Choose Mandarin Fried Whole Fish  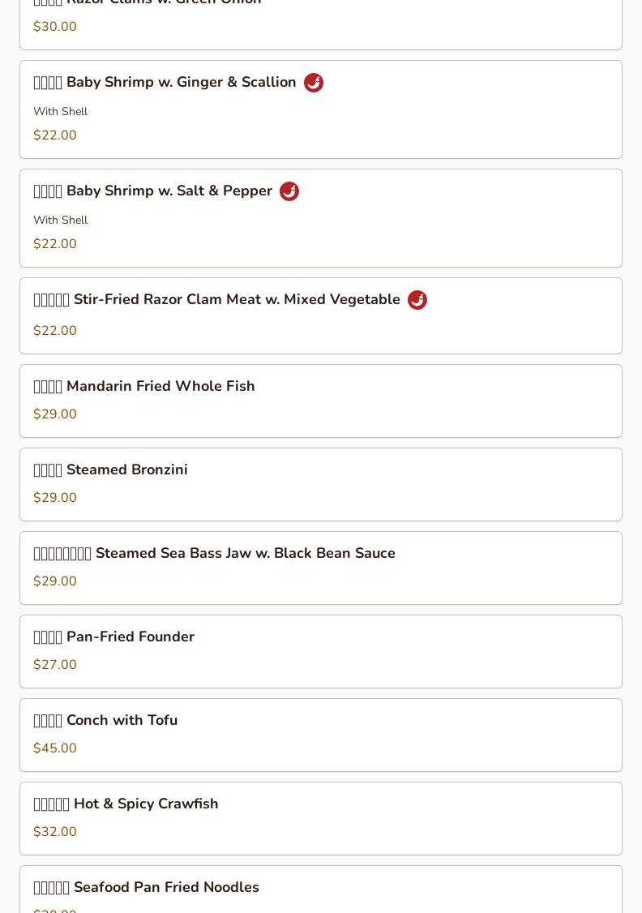click(x=321, y=401)
